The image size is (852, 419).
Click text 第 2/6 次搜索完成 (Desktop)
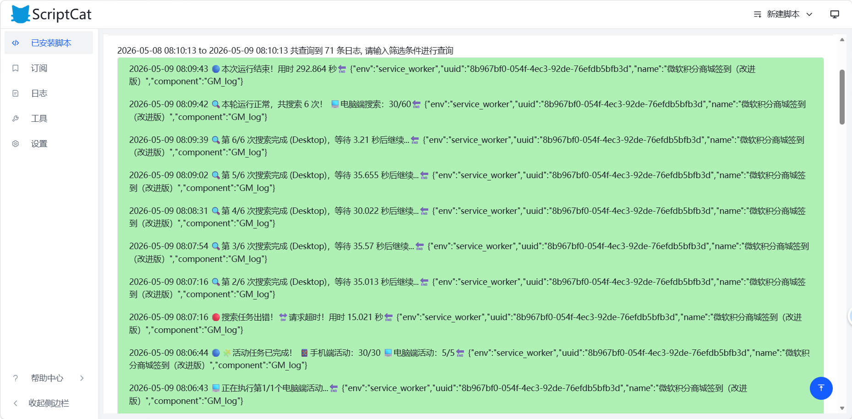coord(274,282)
